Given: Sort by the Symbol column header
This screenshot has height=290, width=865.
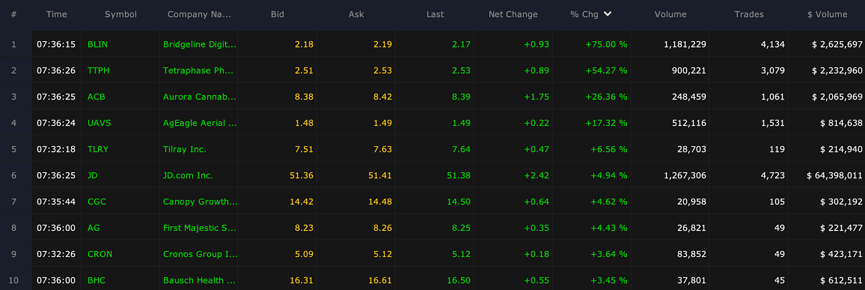Looking at the screenshot, I should pyautogui.click(x=121, y=15).
